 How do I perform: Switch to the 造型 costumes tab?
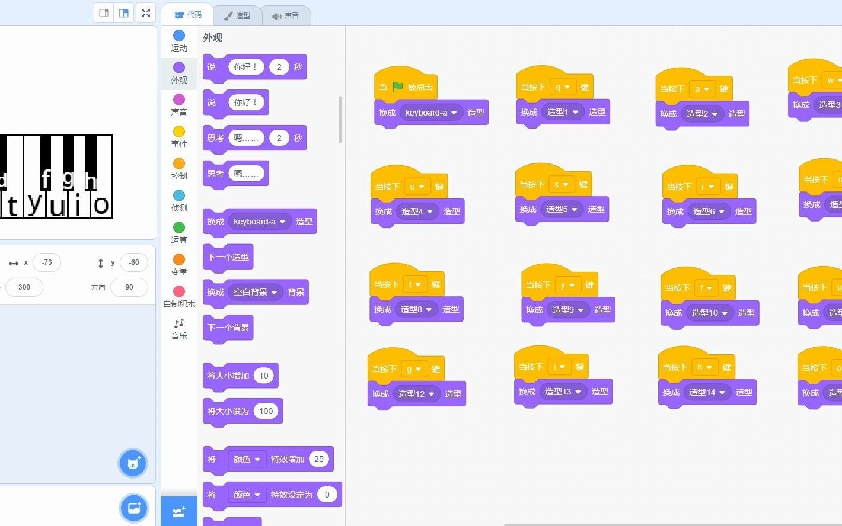pyautogui.click(x=237, y=16)
